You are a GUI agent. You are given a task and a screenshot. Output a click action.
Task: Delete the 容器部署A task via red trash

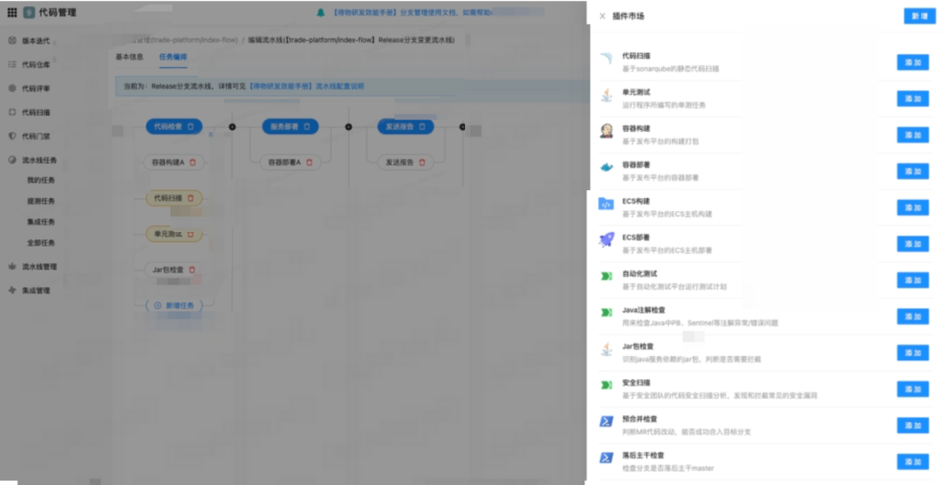[x=310, y=162]
